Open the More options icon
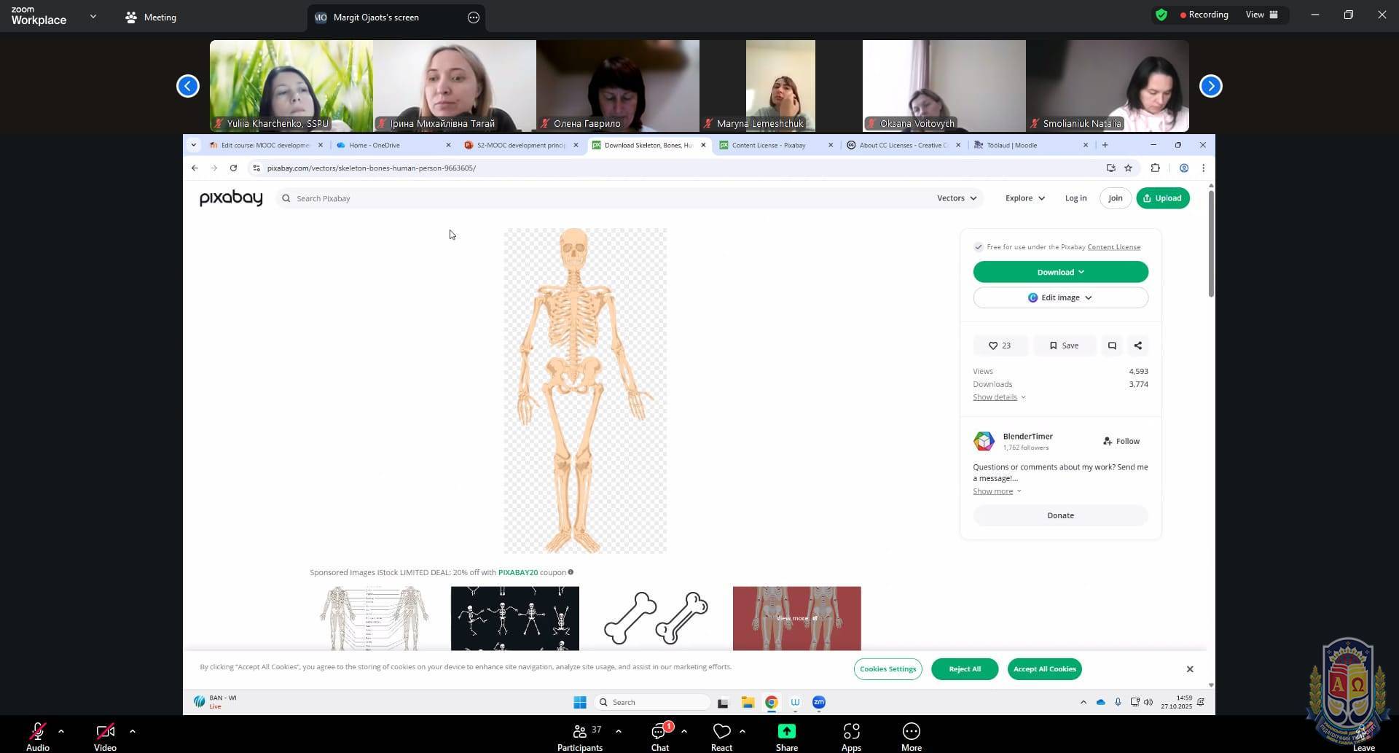Image resolution: width=1399 pixels, height=753 pixels. [x=911, y=732]
